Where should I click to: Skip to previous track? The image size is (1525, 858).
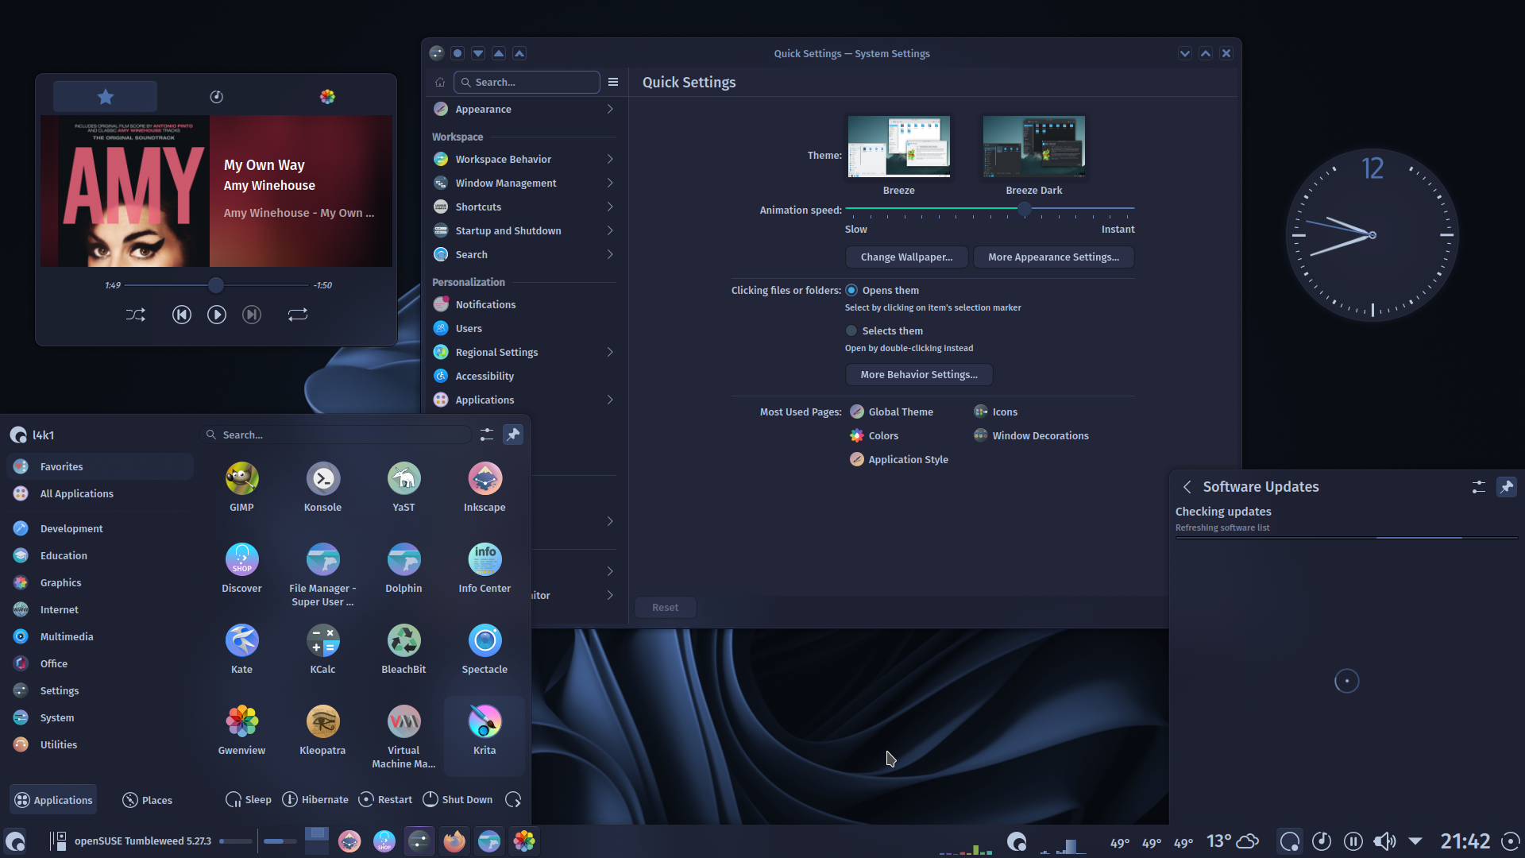[182, 315]
